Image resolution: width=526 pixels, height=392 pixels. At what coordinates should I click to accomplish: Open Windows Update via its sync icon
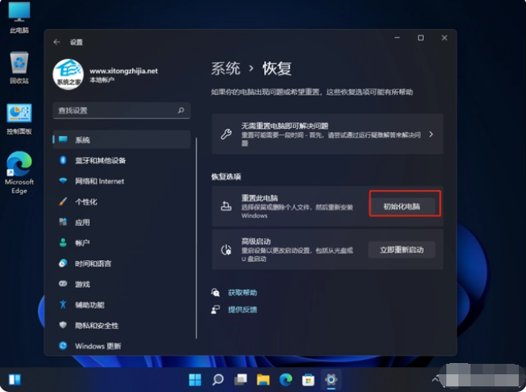(63, 345)
